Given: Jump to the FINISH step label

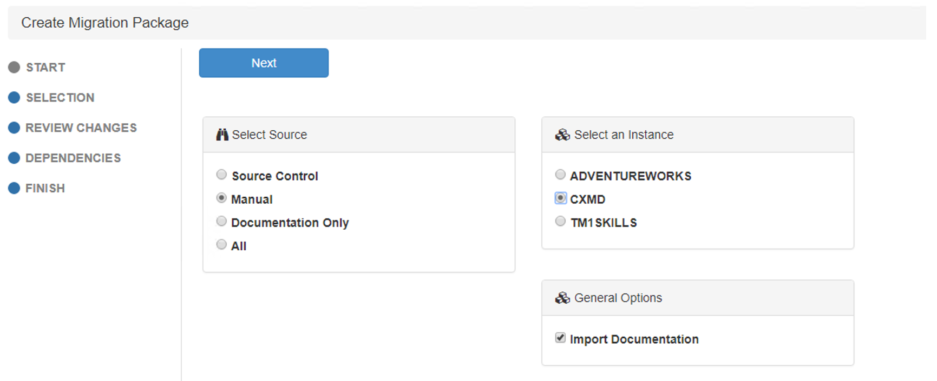Looking at the screenshot, I should click(x=45, y=189).
